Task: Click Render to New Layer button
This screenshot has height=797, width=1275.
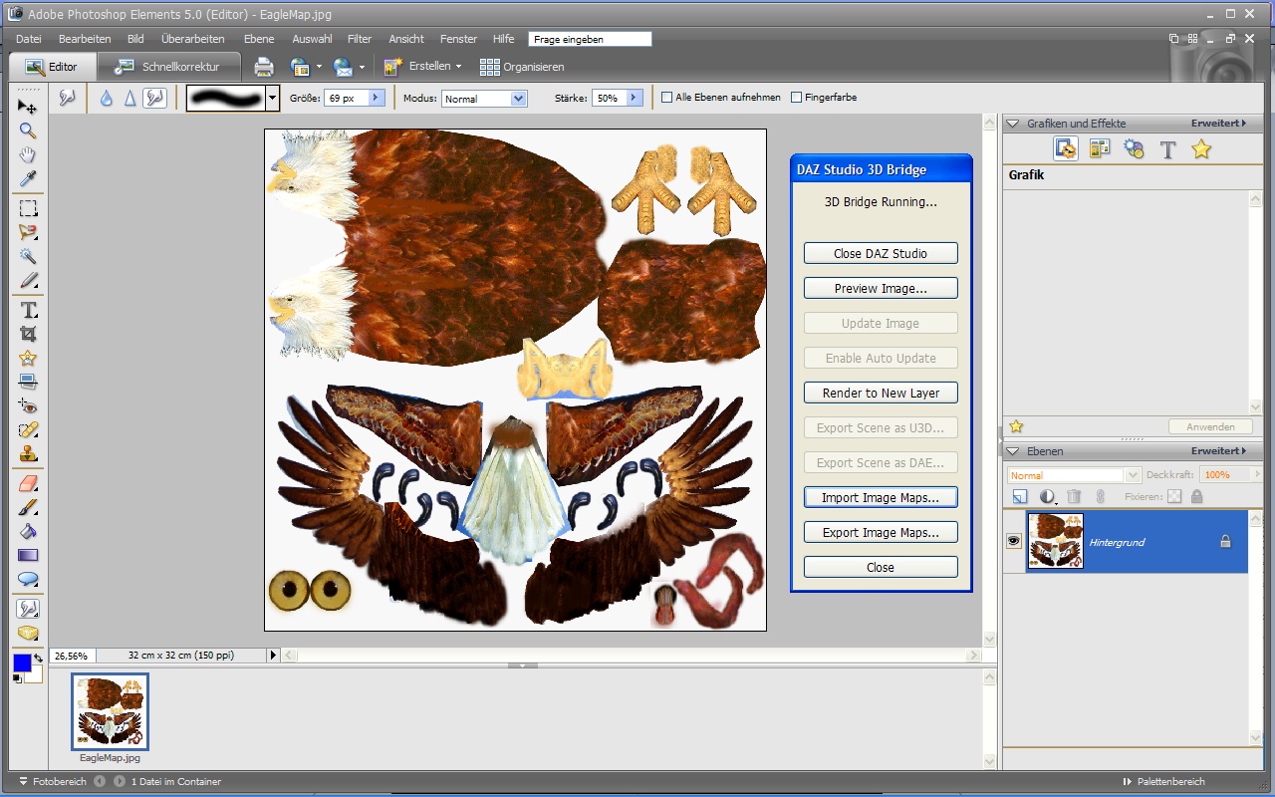Action: click(881, 393)
